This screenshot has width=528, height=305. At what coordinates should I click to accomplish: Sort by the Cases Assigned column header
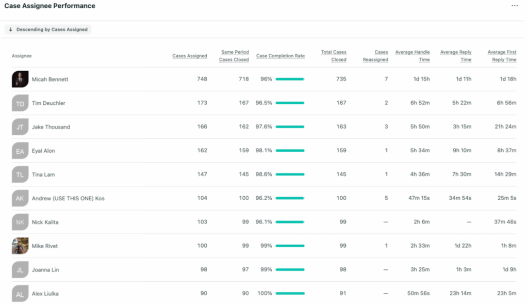click(190, 56)
